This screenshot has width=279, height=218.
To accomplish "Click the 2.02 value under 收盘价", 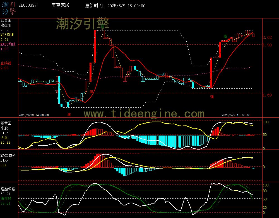I will [x=4, y=30].
